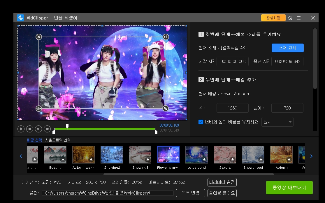This screenshot has height=203, width=325.
Task: Click the VidClipper app logo icon
Action: 20,18
